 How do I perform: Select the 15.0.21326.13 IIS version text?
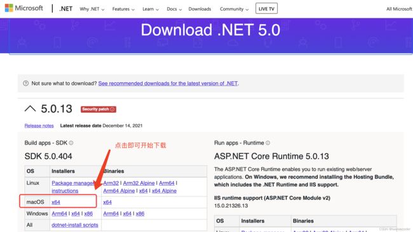(231, 206)
